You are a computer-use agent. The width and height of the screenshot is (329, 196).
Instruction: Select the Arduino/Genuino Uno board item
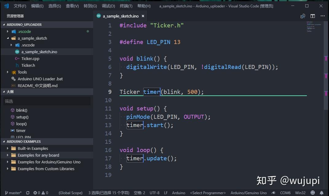[248, 193]
